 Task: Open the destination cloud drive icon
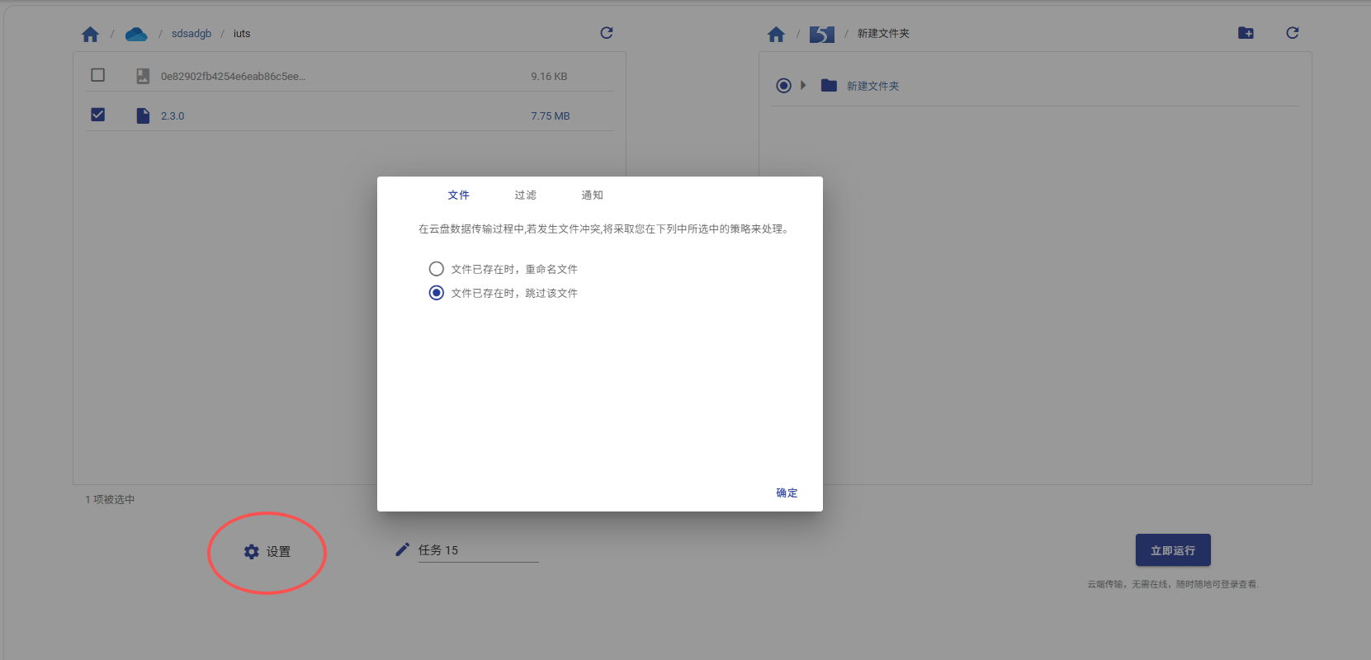click(x=822, y=34)
